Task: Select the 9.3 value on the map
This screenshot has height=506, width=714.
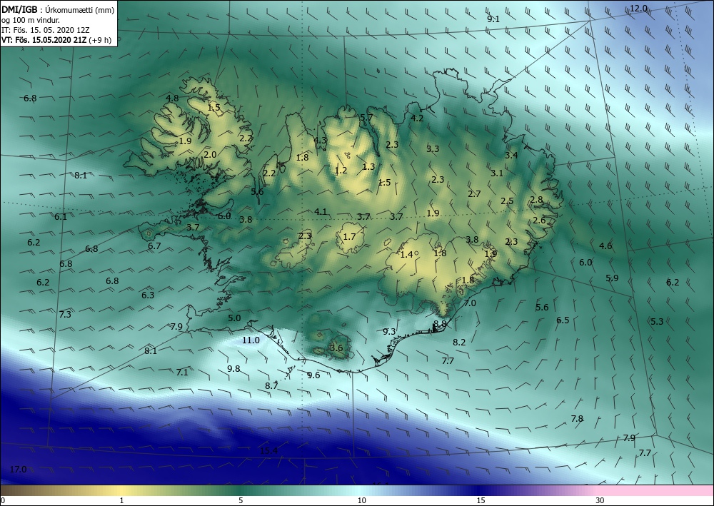Action: click(x=389, y=332)
